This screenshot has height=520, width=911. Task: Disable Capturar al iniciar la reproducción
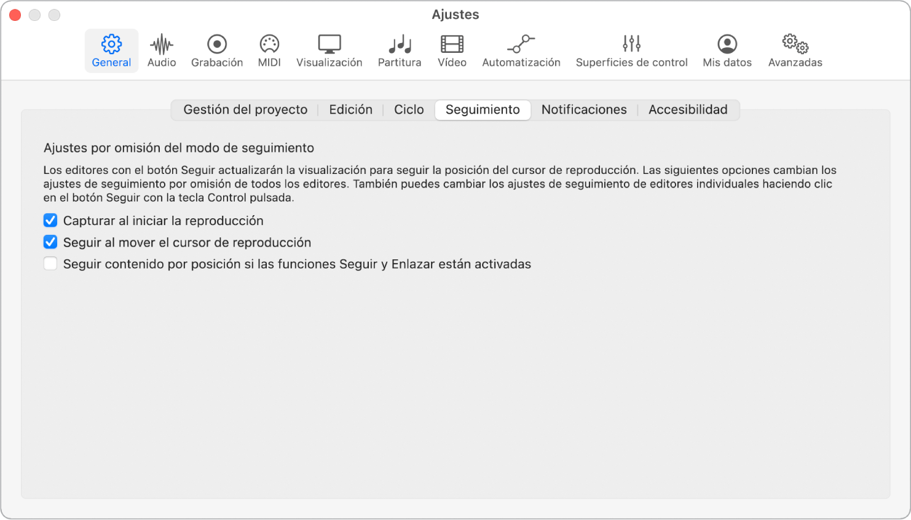pyautogui.click(x=50, y=220)
